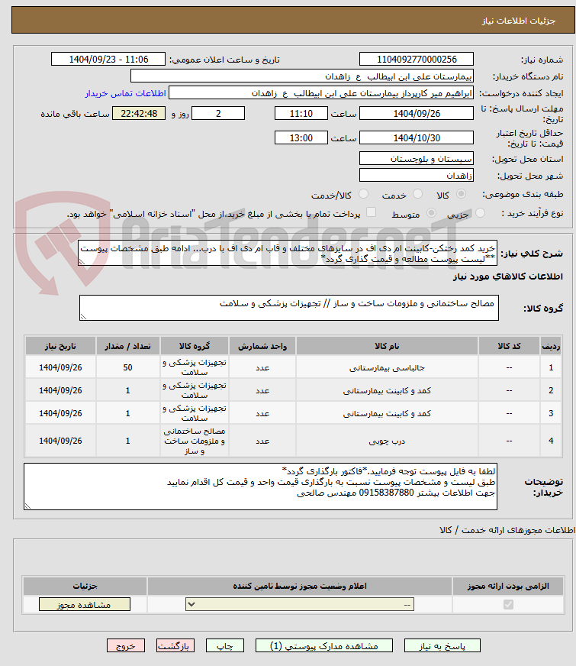Toggle the اسناد خزانه اسلامی payment checkbox
The width and height of the screenshot is (576, 666).
(x=371, y=212)
